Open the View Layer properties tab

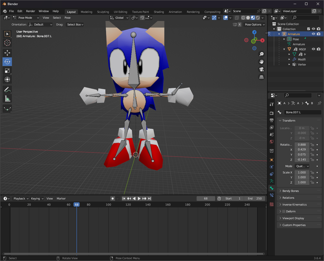point(272,127)
